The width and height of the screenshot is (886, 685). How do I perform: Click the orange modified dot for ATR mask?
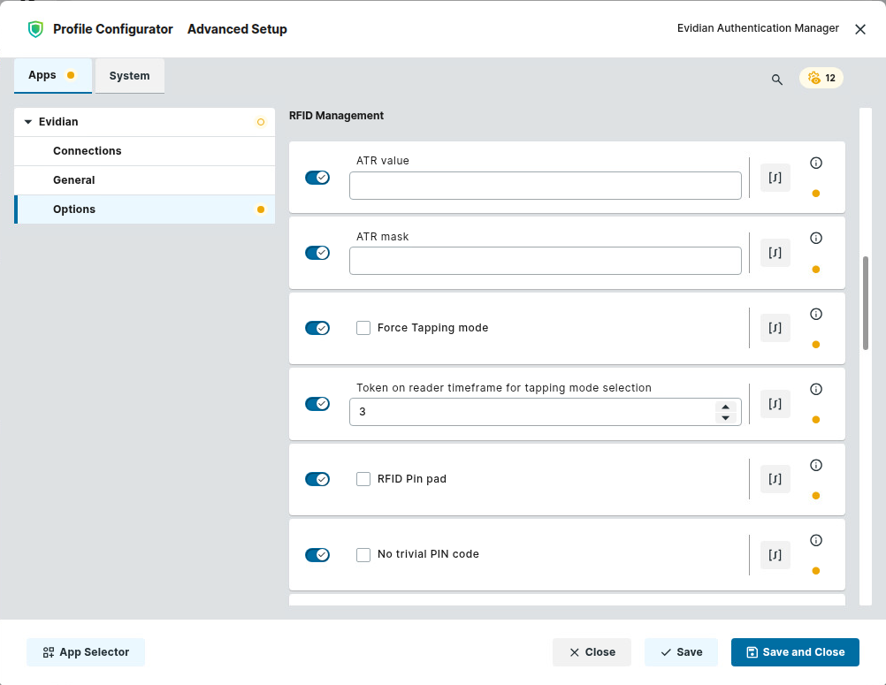coord(816,269)
